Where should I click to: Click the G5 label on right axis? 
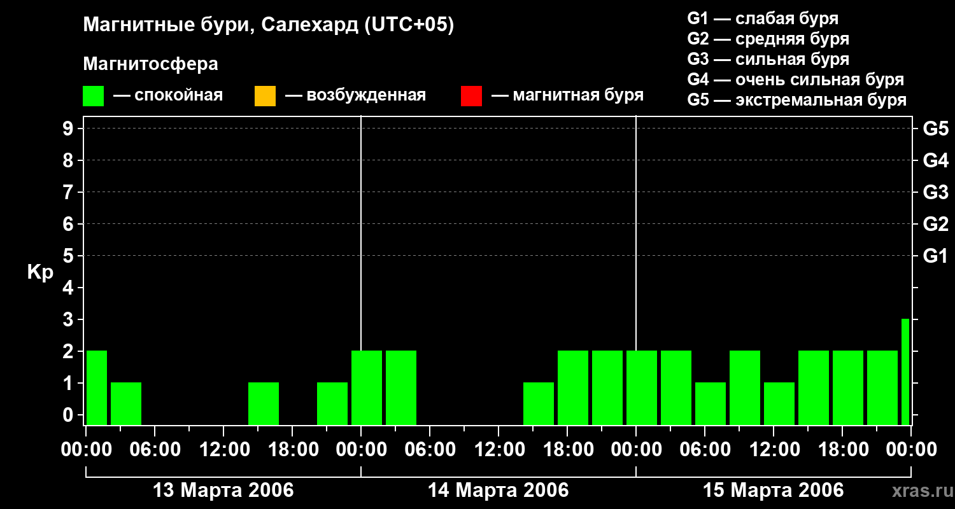click(x=936, y=129)
